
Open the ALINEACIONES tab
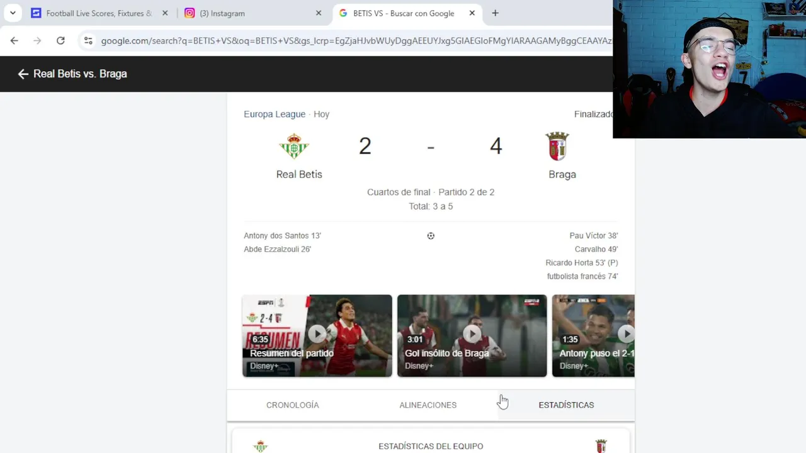click(428, 405)
